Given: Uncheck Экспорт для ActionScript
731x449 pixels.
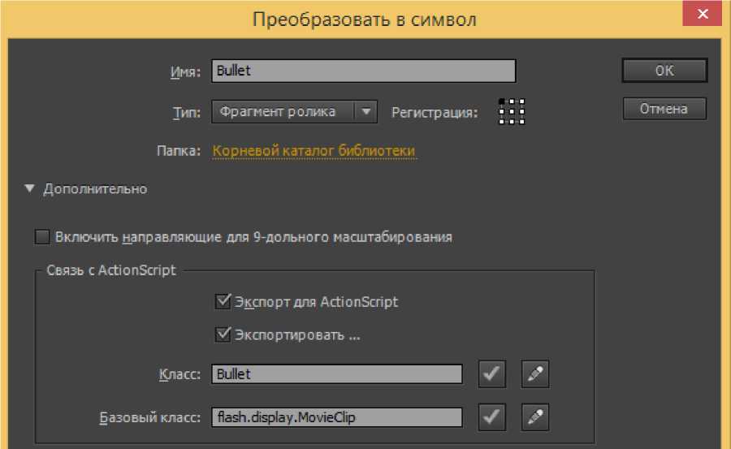Looking at the screenshot, I should coord(223,302).
